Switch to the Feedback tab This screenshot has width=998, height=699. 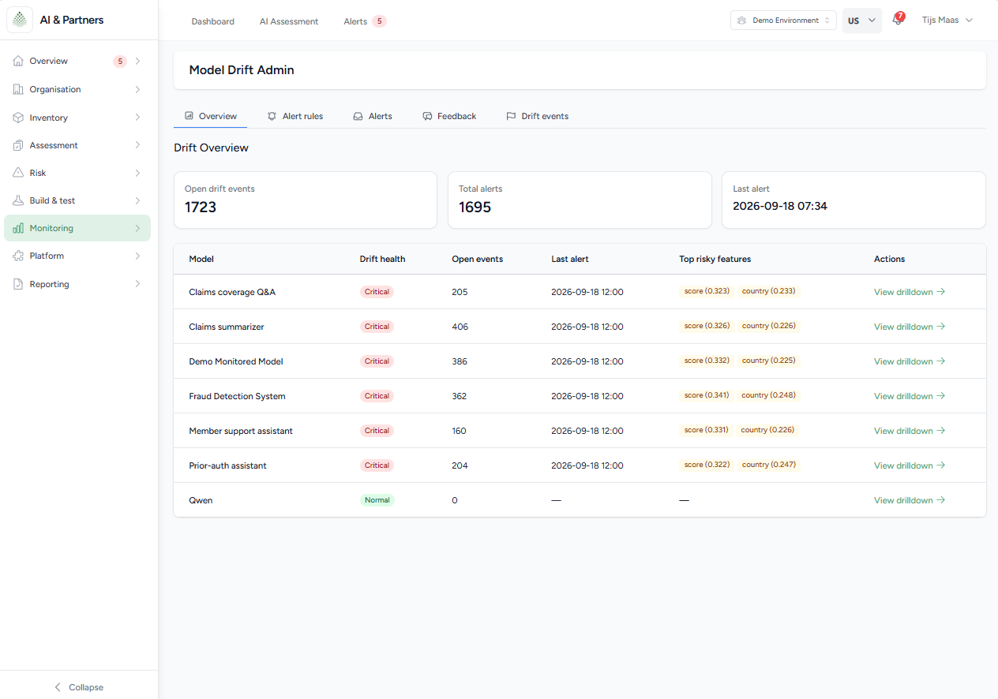(x=448, y=116)
